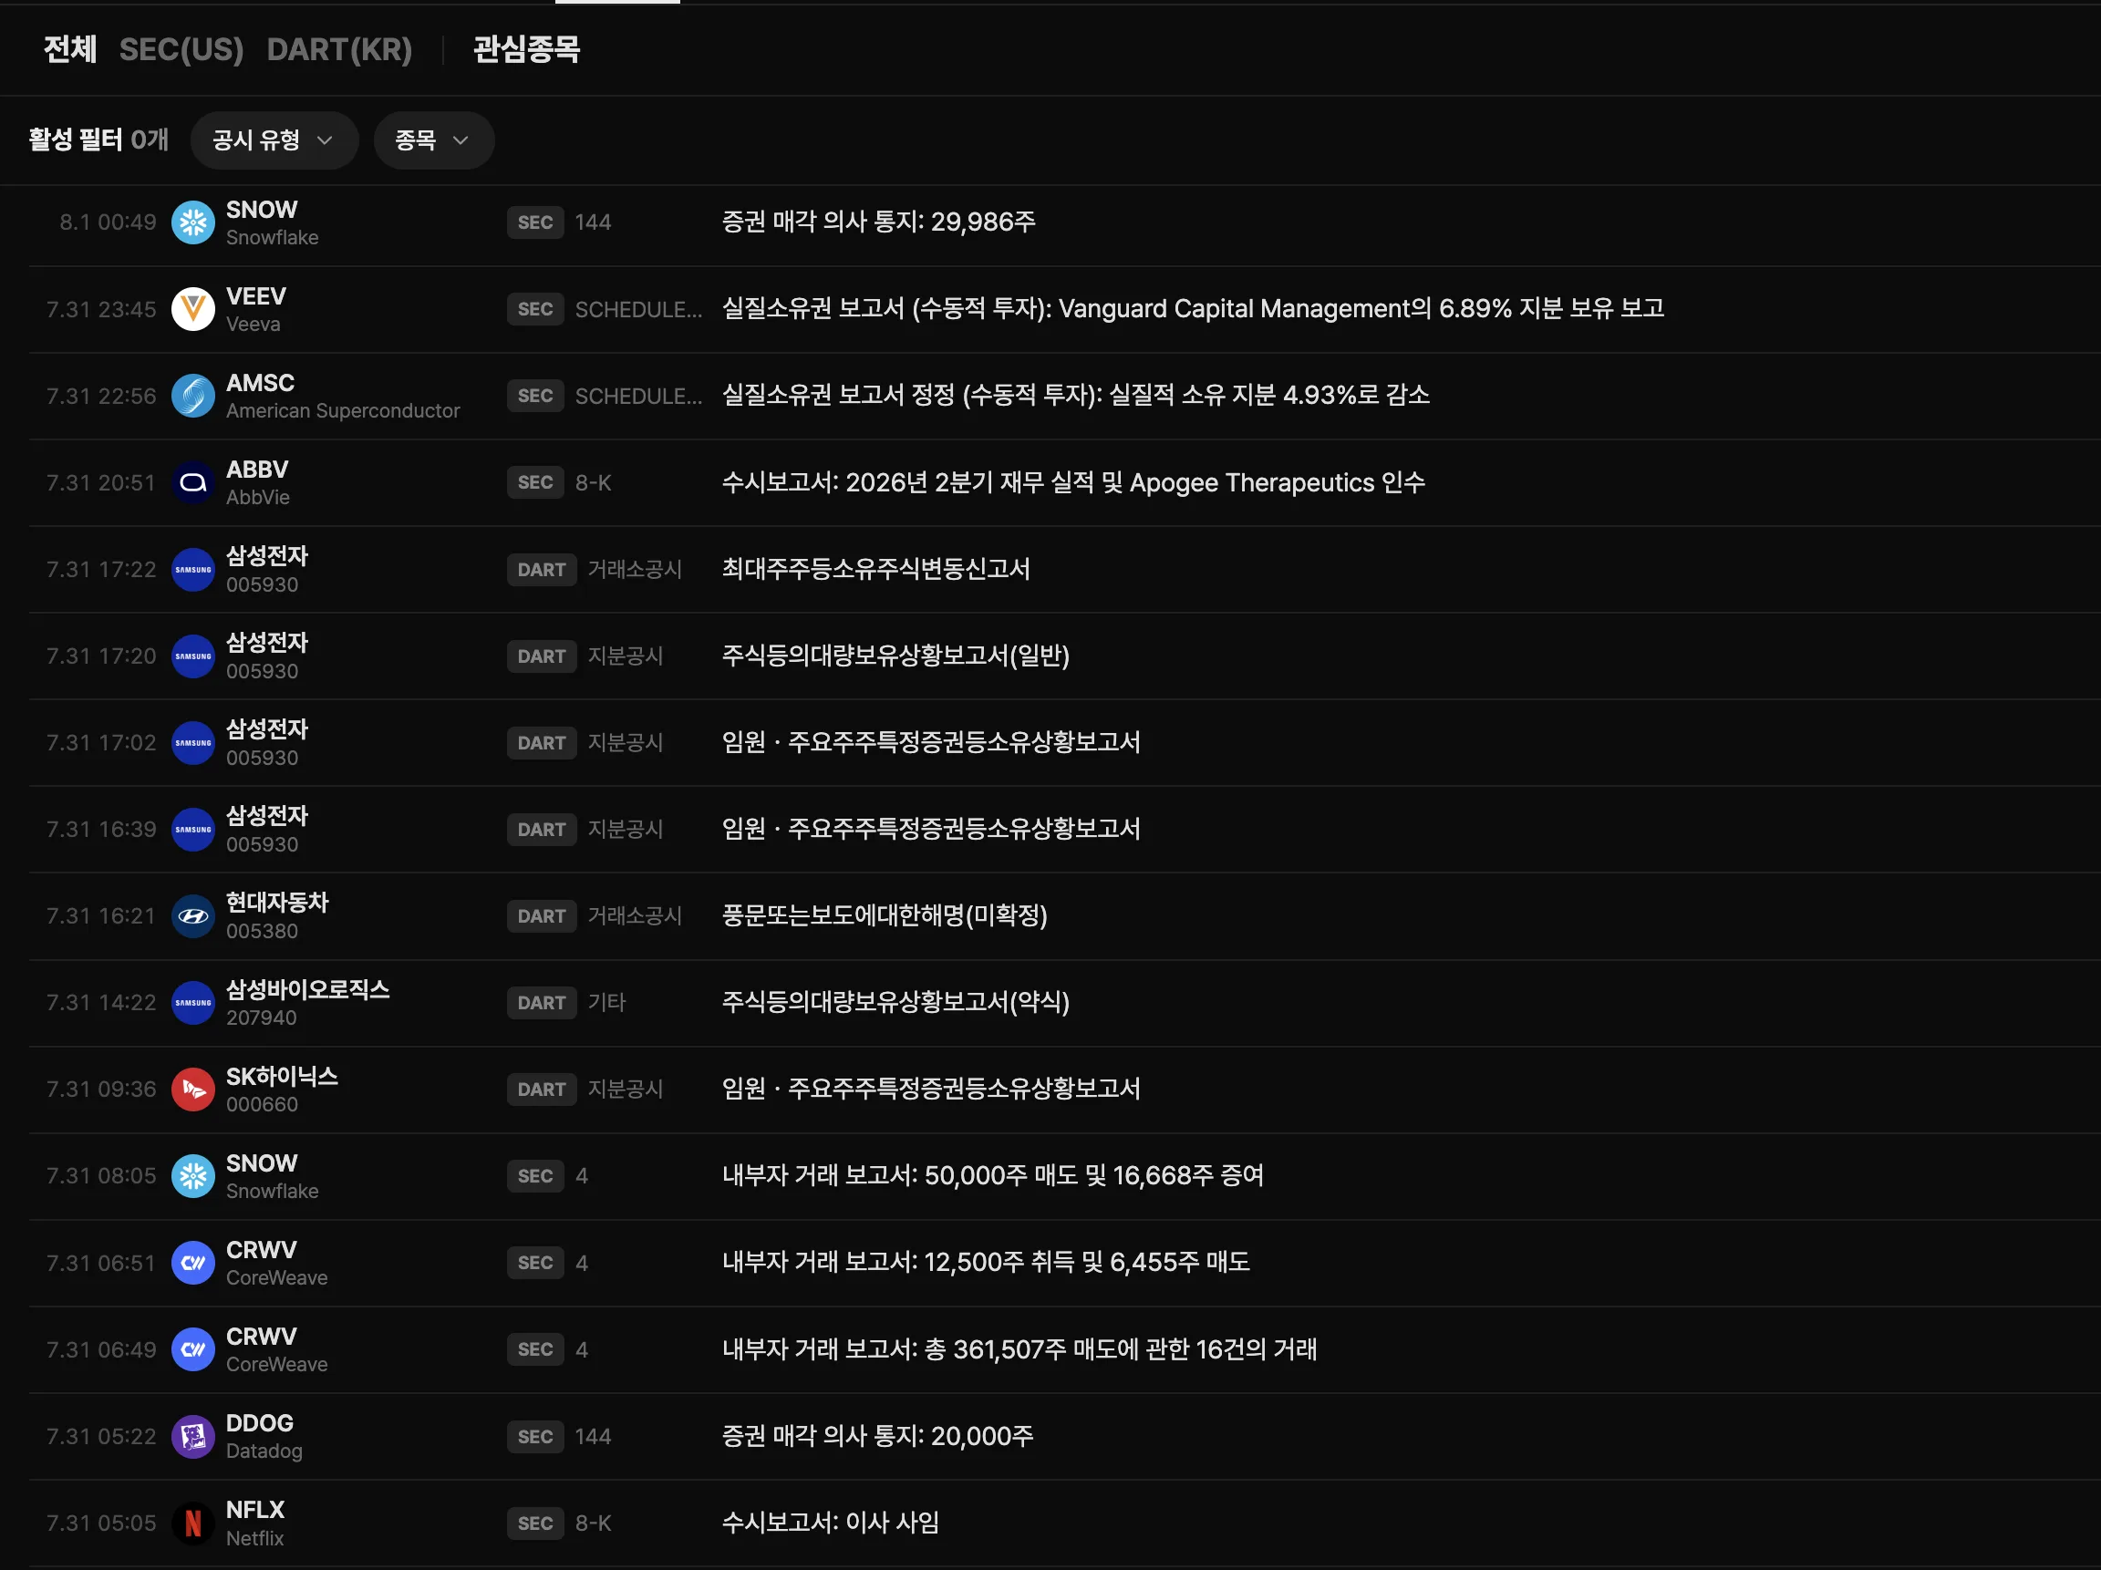Click the DART badge in the 현대자동차 row
Image resolution: width=2101 pixels, height=1570 pixels.
coord(542,916)
